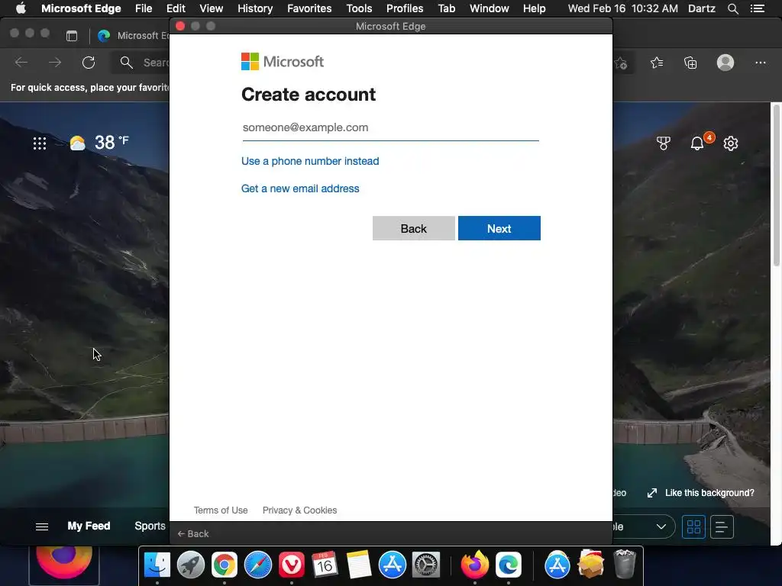Open the Favorites menu
Image resolution: width=782 pixels, height=586 pixels.
point(309,8)
